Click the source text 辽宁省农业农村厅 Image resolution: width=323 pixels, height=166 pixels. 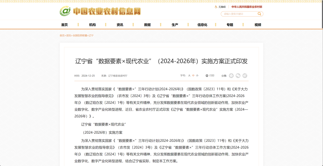click(118, 76)
